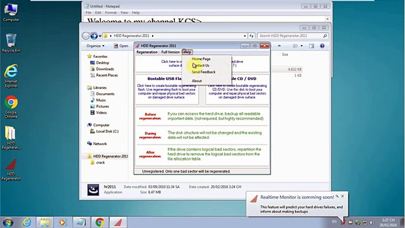The width and height of the screenshot is (405, 228).
Task: Click the Open button in Explorer toolbar
Action: pyautogui.click(x=121, y=46)
